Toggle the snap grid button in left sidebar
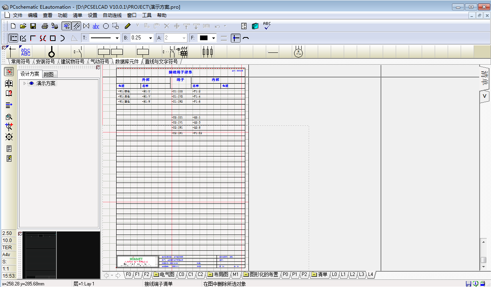This screenshot has width=491, height=287. (x=9, y=71)
